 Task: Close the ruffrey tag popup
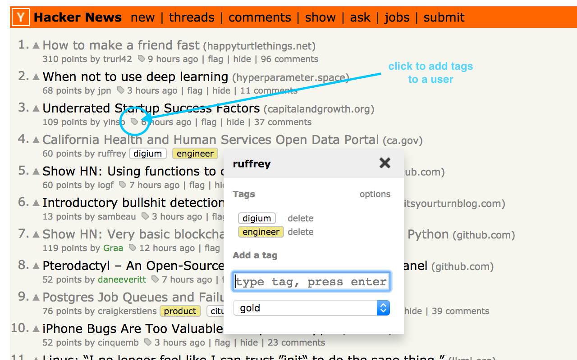click(385, 163)
